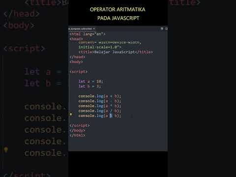Viewport: 236px width, 177px height.
Task: Click the 'let b = 3;' line
Action: coord(89,86)
